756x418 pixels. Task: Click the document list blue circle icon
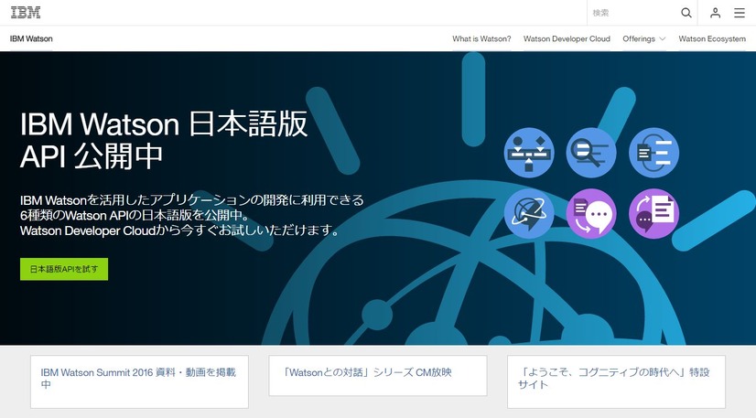coord(653,153)
